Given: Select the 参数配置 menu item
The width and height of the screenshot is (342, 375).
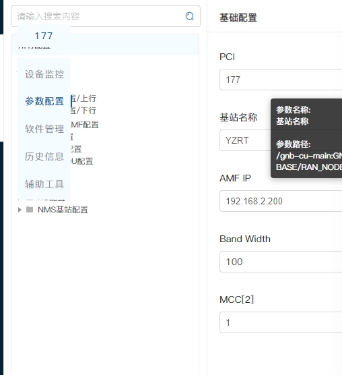Looking at the screenshot, I should click(x=44, y=101).
